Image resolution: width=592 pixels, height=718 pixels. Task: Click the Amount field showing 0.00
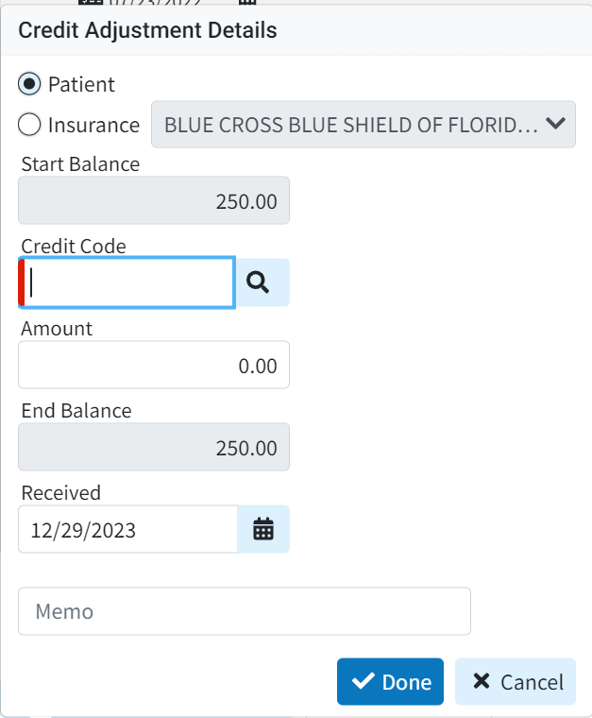point(154,365)
